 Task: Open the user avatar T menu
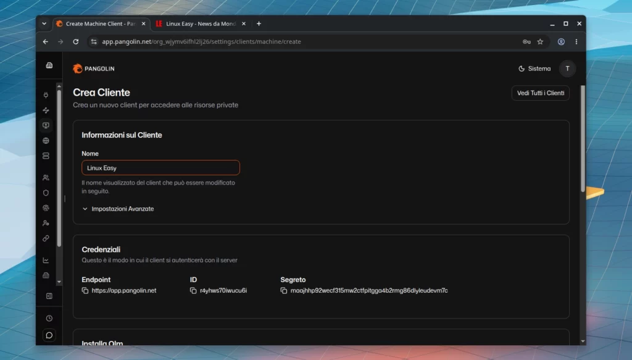click(567, 69)
